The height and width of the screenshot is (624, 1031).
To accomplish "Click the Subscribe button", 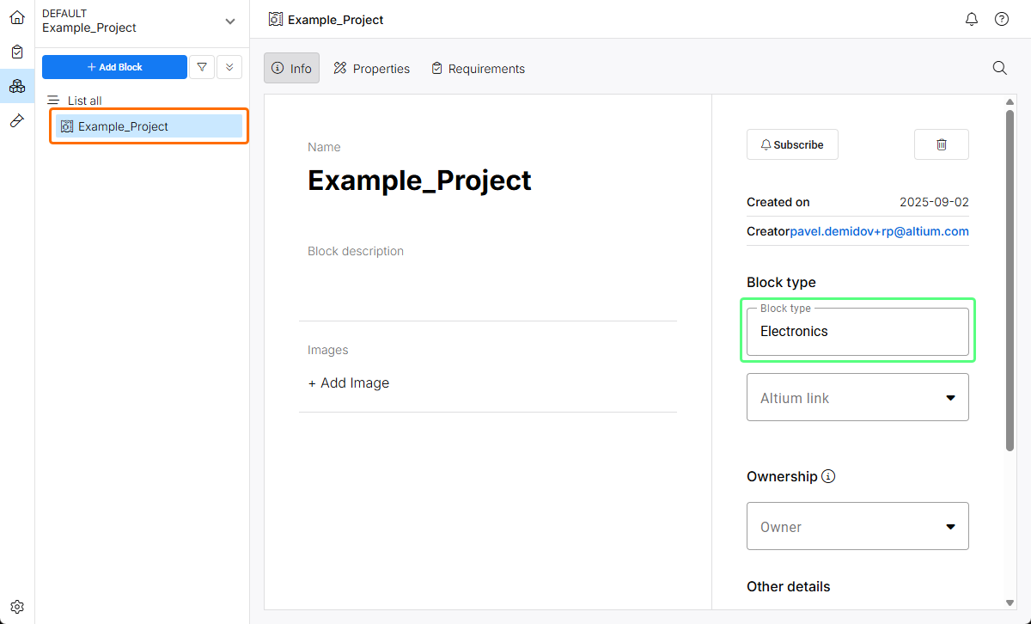I will [792, 144].
